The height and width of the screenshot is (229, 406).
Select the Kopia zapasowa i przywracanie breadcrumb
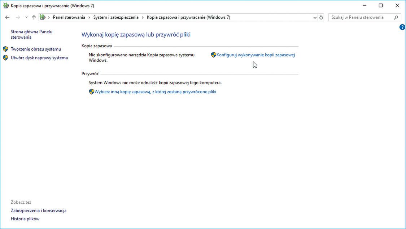pyautogui.click(x=188, y=17)
